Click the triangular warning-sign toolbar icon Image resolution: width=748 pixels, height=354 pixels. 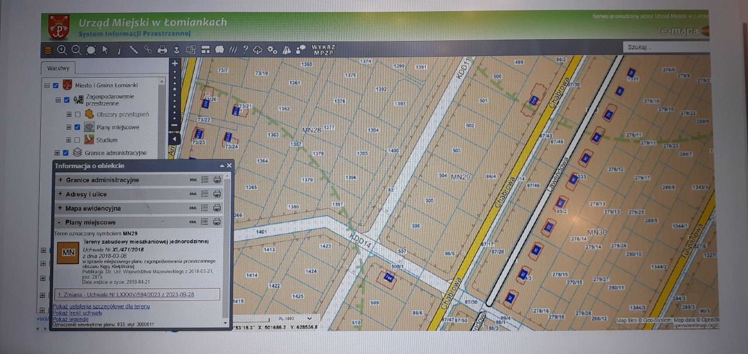click(x=287, y=50)
